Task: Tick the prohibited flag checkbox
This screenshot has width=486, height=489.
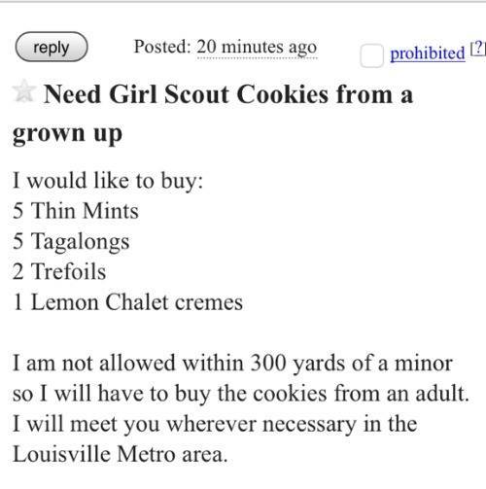Action: coord(371,55)
